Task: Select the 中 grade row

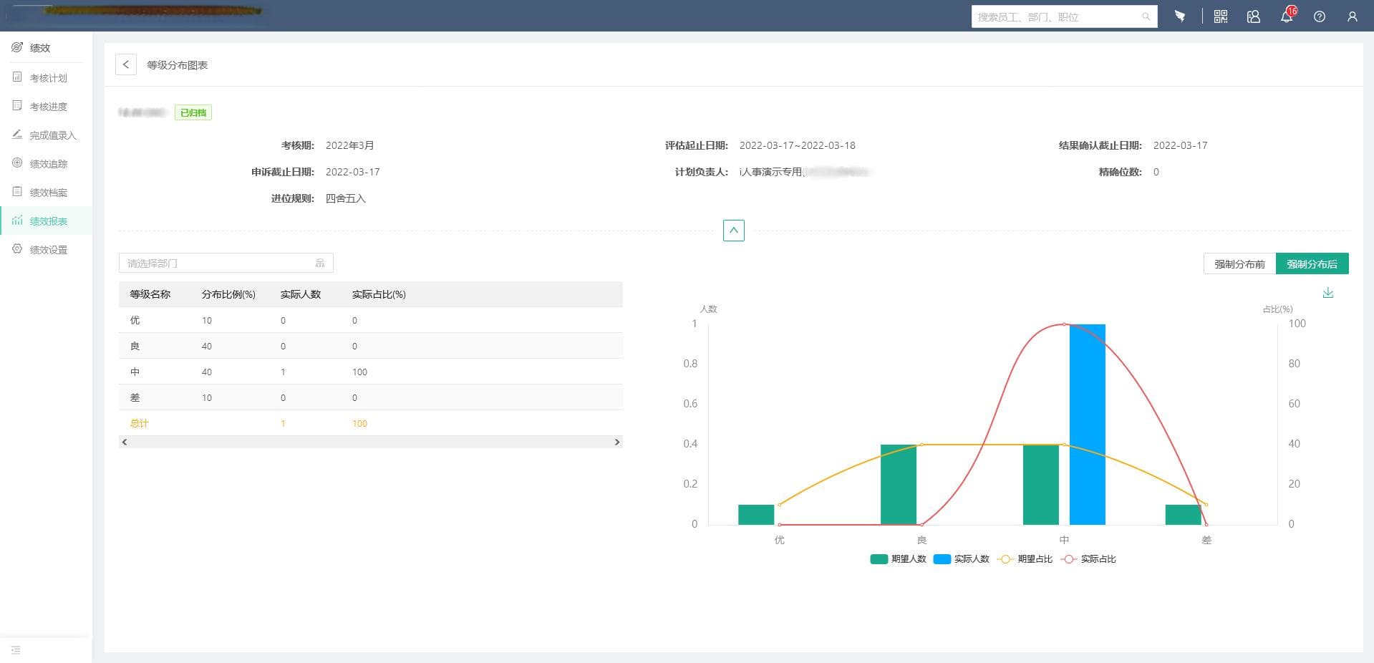Action: (x=371, y=372)
